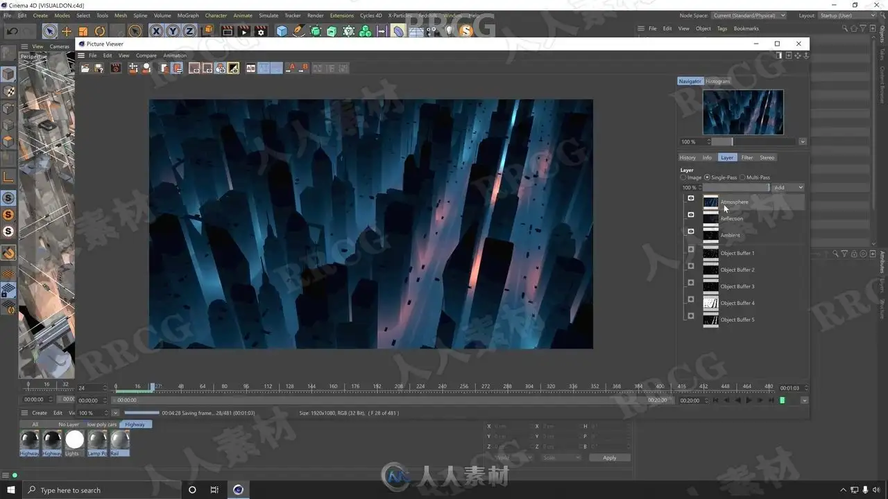Switch to the Histogram tab
The width and height of the screenshot is (888, 499).
[x=717, y=81]
